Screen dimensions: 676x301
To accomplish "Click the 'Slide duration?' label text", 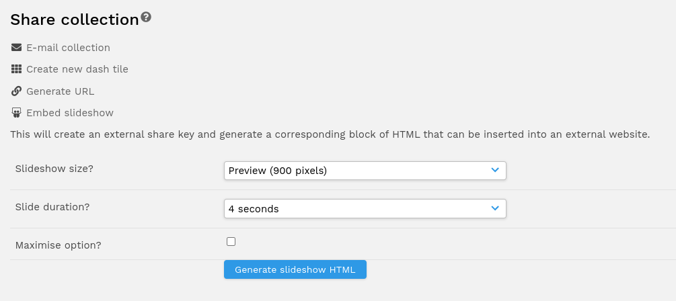I will pyautogui.click(x=52, y=207).
